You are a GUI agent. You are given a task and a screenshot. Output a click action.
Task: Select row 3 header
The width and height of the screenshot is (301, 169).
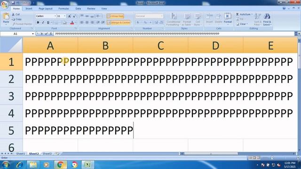(11, 96)
